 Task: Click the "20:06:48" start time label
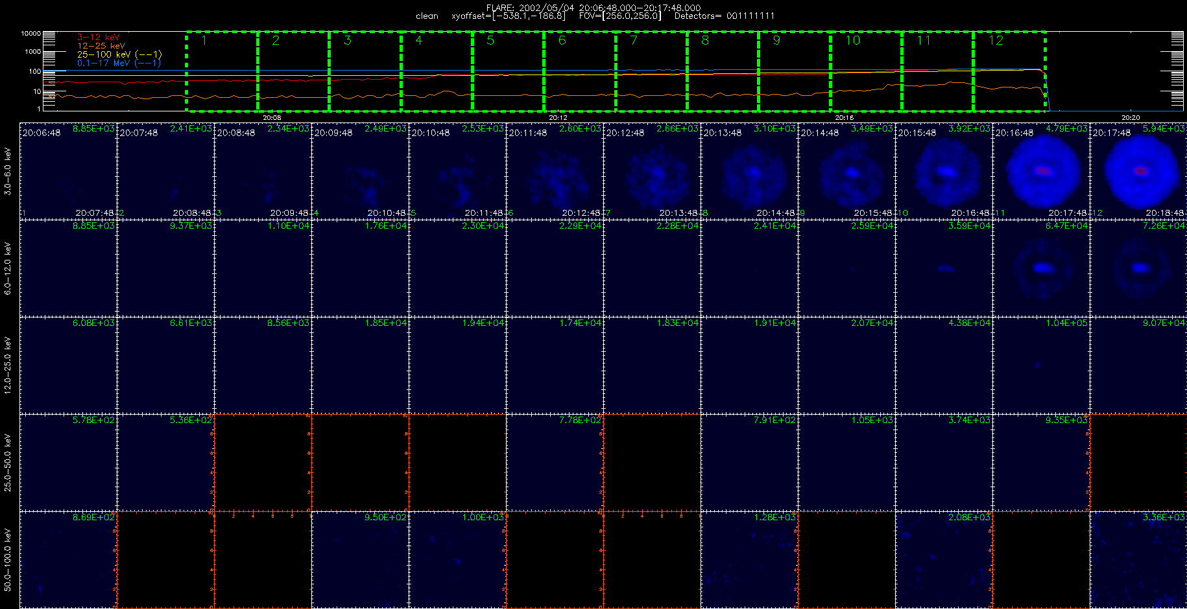(x=42, y=133)
